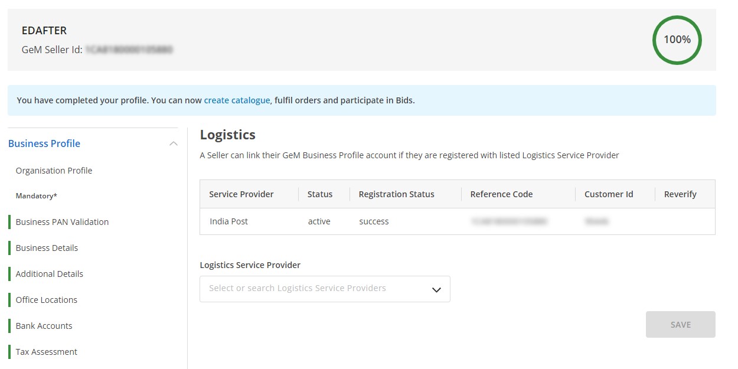Open Organisation Profile in sidebar

coord(54,171)
